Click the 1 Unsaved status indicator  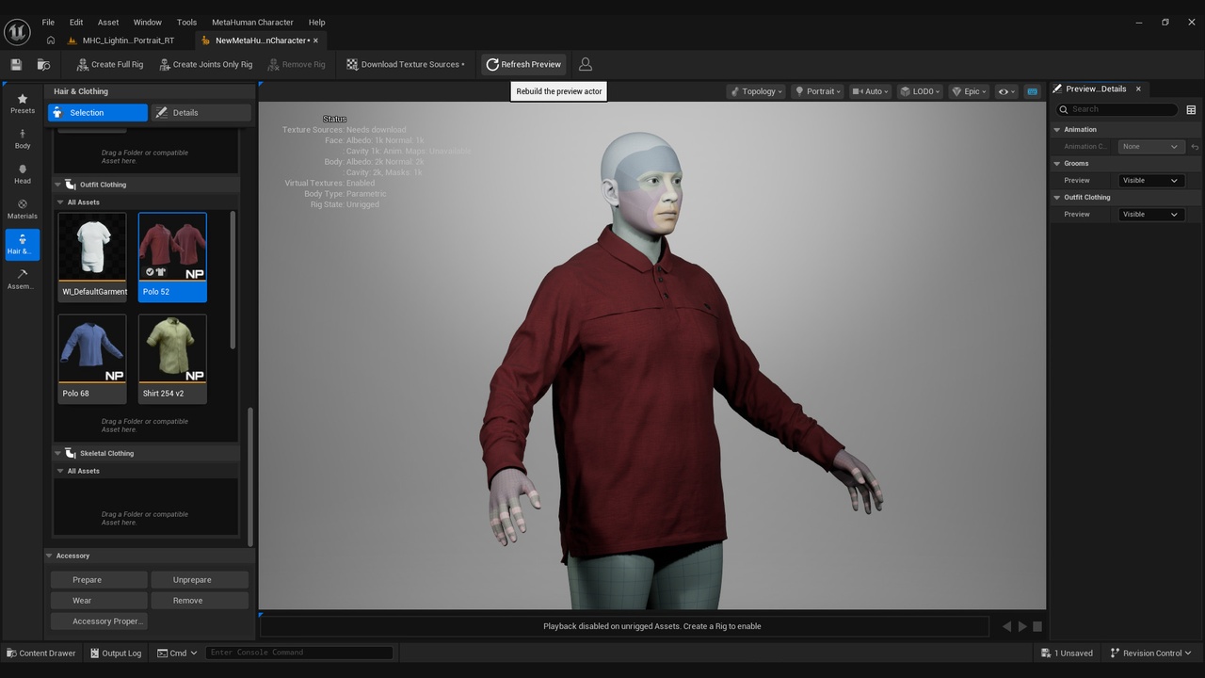(1067, 653)
